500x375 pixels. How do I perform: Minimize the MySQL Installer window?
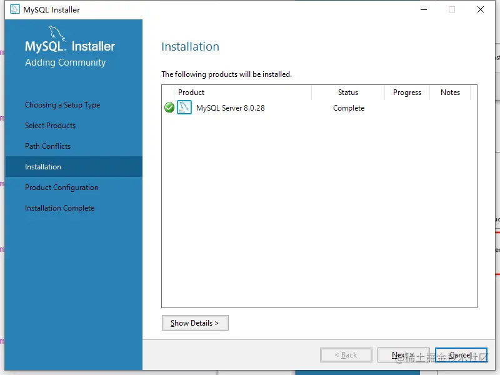click(424, 9)
